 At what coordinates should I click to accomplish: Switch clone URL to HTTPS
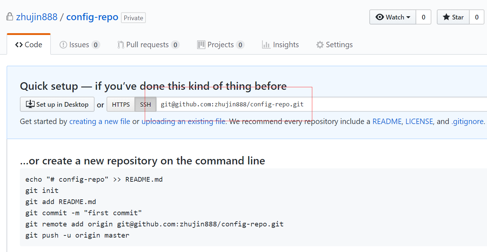point(121,105)
